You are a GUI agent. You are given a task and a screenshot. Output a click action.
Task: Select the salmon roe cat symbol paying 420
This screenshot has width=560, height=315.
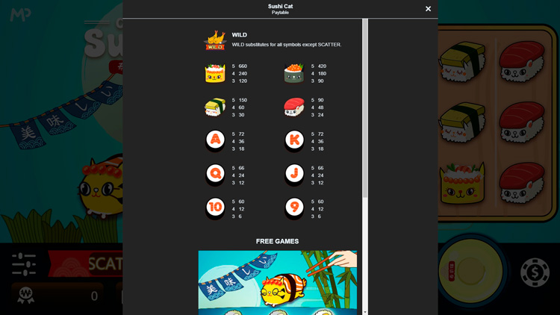pos(294,73)
